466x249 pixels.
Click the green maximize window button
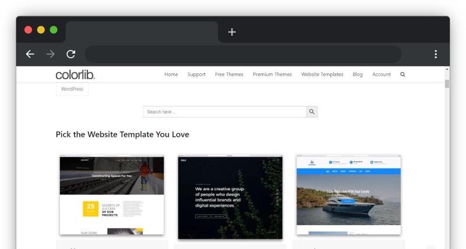pos(54,30)
